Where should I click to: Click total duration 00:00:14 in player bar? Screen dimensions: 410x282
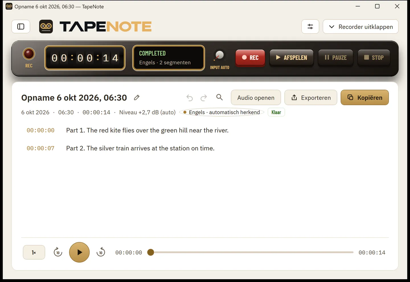[372, 252]
